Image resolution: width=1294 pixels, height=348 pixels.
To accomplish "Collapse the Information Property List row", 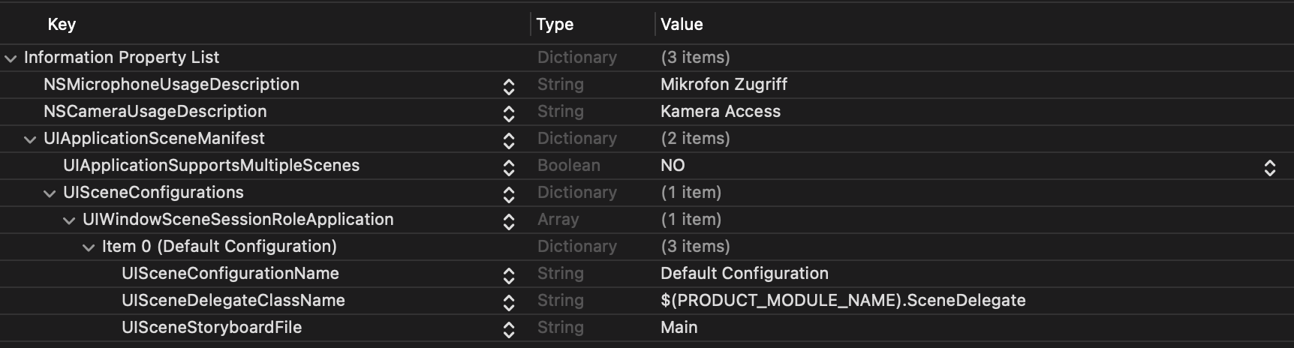I will coord(11,58).
